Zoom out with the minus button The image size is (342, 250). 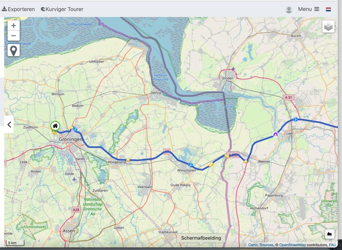(14, 36)
